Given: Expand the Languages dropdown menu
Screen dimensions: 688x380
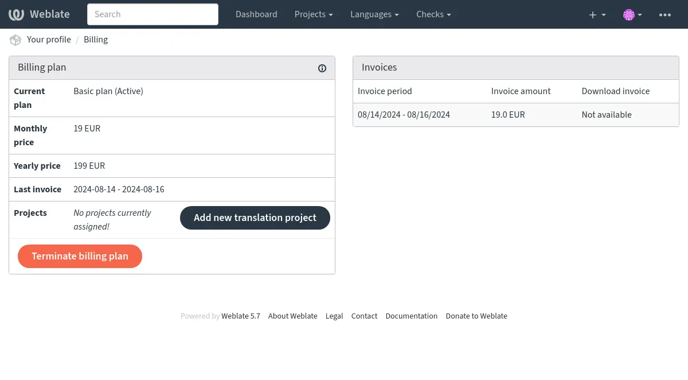Looking at the screenshot, I should click(x=374, y=14).
